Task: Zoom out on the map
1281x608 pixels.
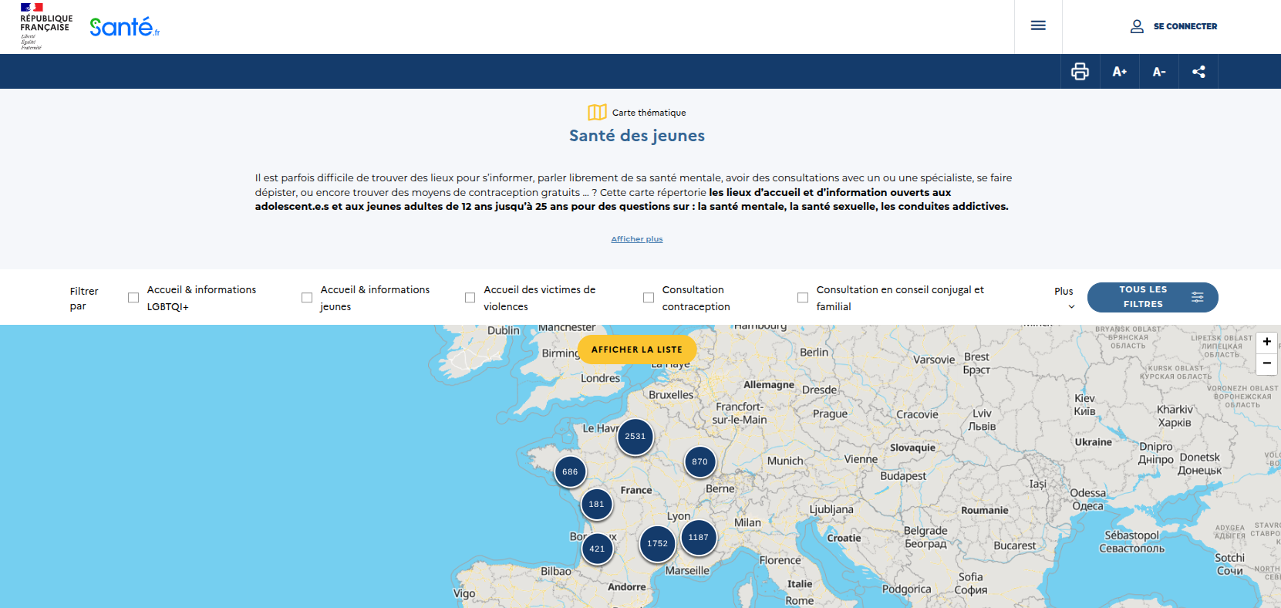Action: [x=1266, y=363]
